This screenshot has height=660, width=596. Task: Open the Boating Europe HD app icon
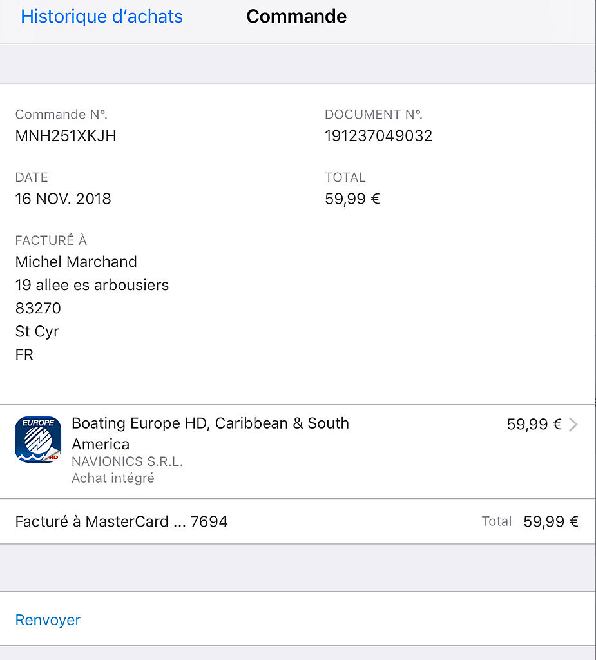coord(38,440)
